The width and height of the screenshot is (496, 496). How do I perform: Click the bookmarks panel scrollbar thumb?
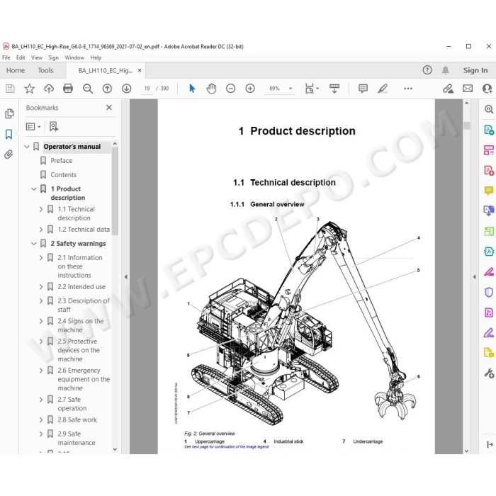(115, 191)
